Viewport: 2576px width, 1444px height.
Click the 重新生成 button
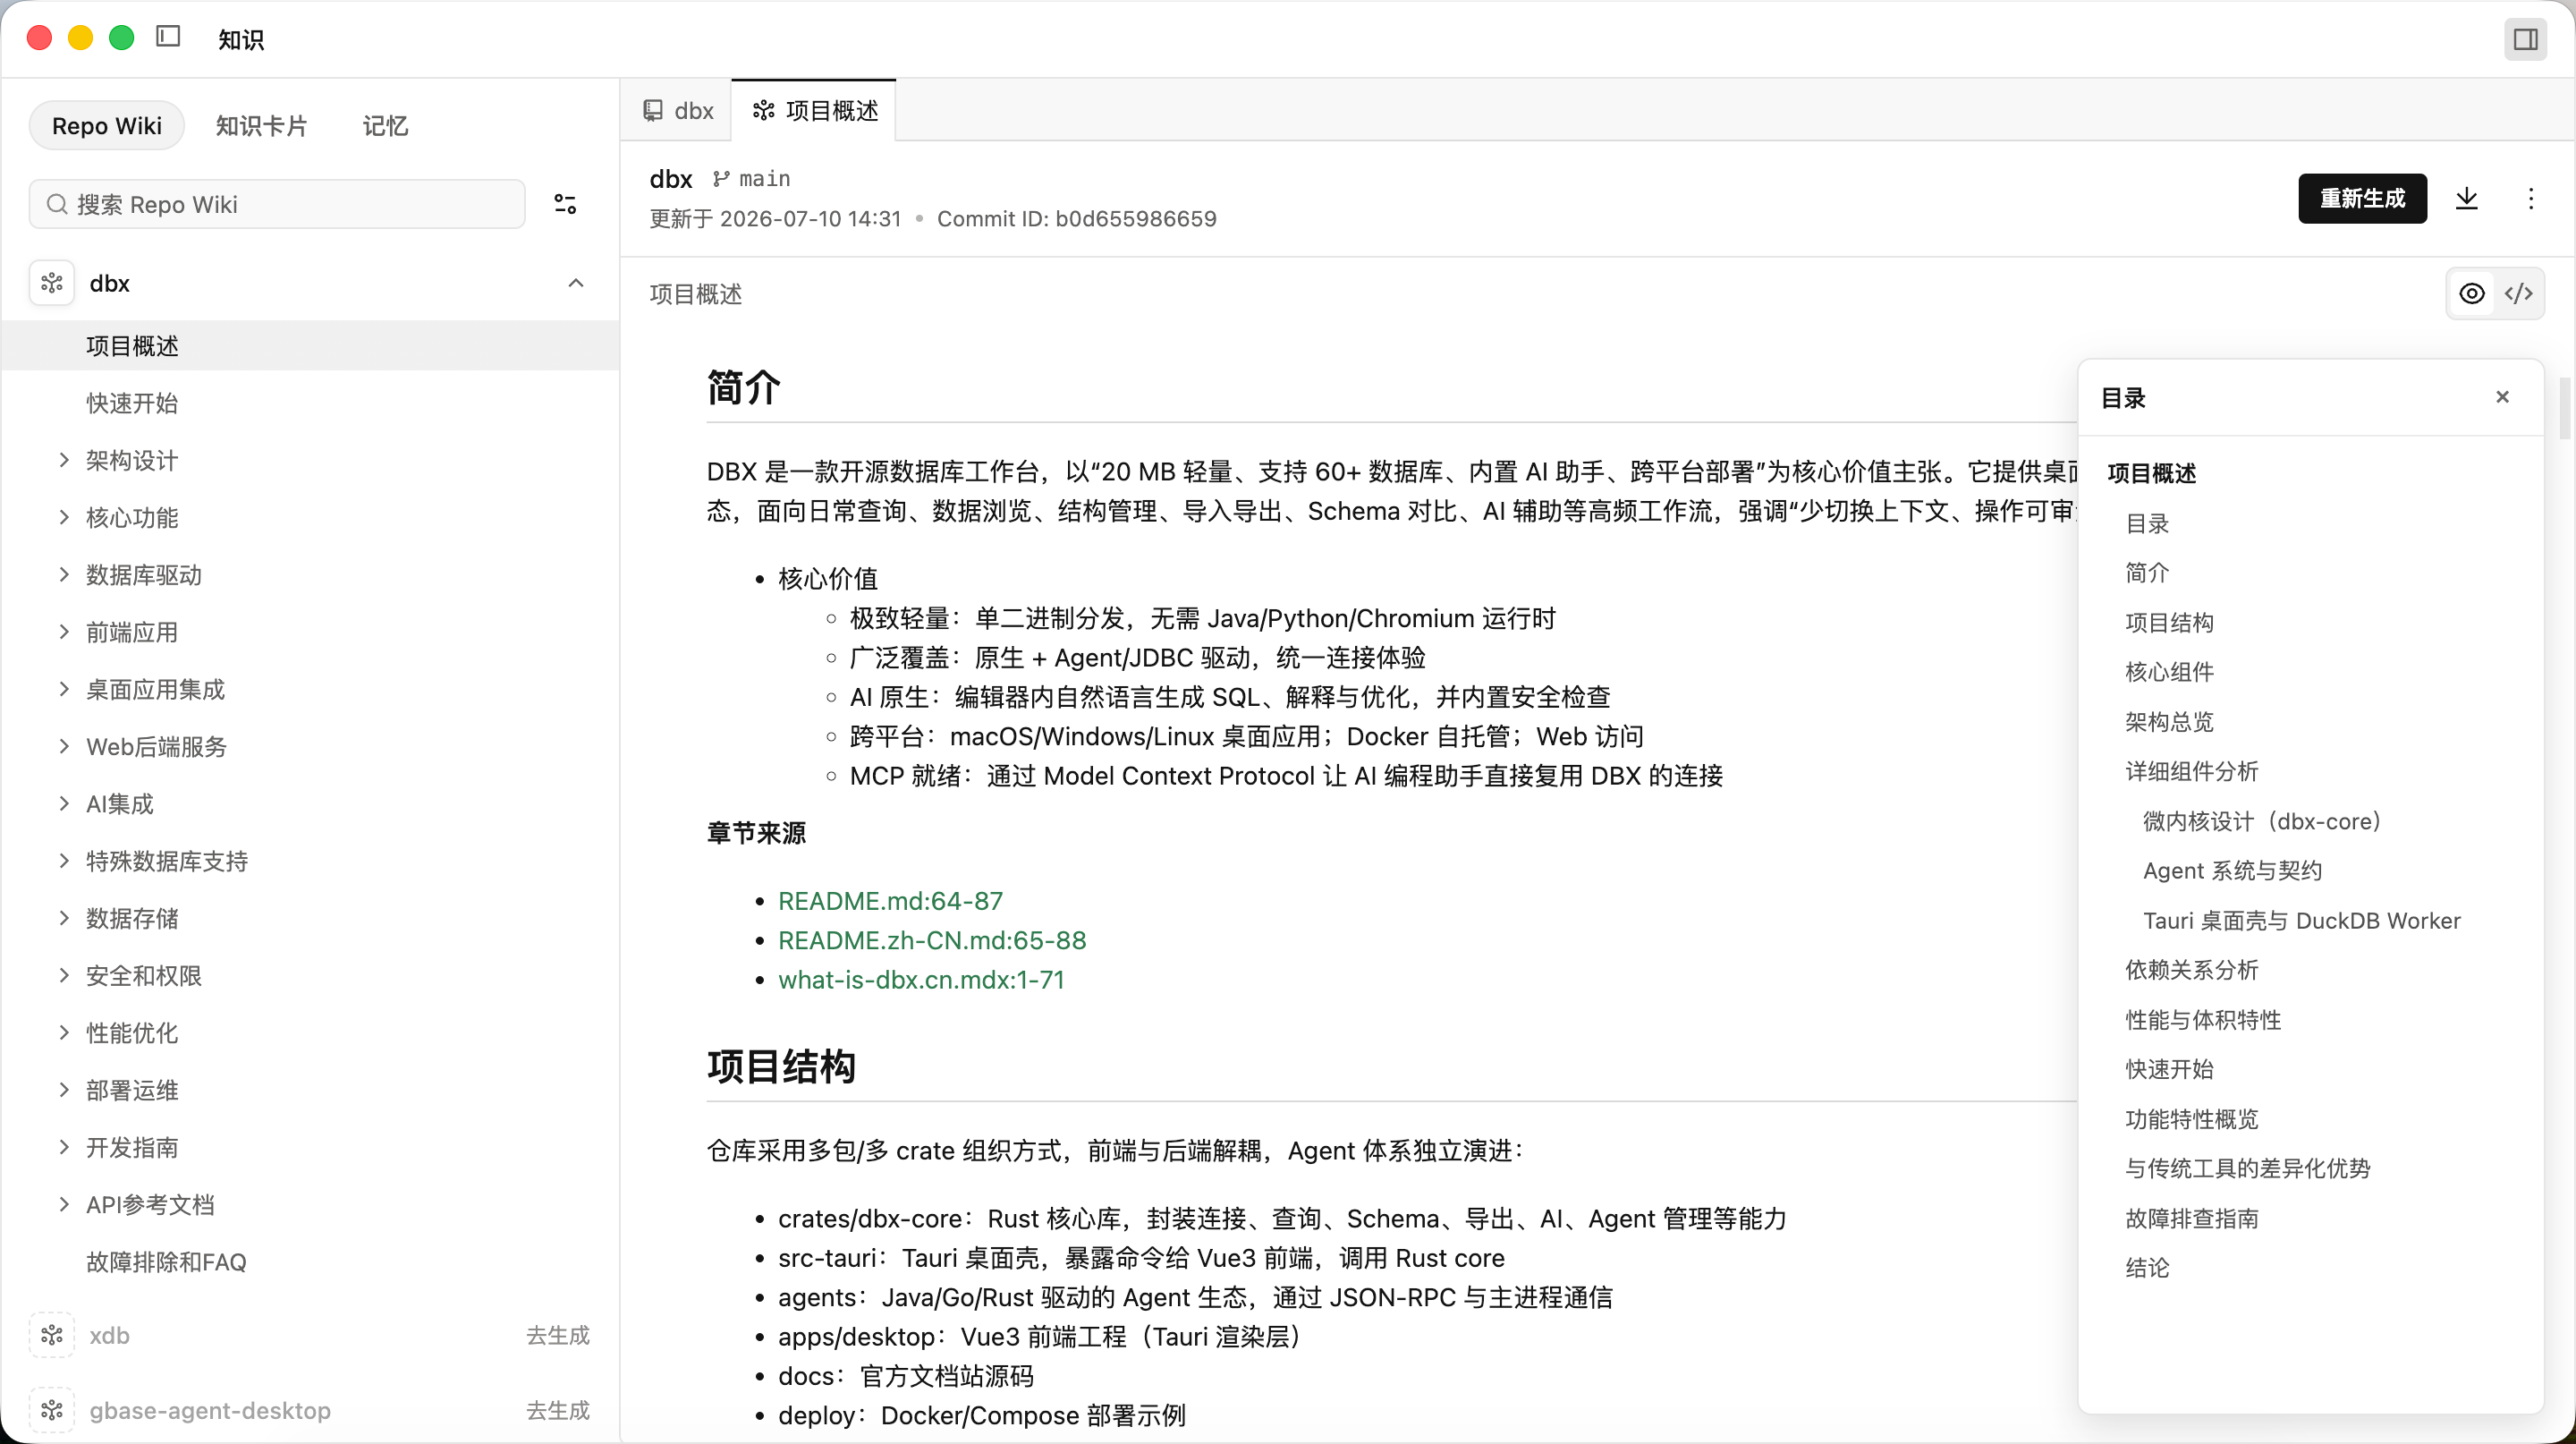pyautogui.click(x=2362, y=198)
